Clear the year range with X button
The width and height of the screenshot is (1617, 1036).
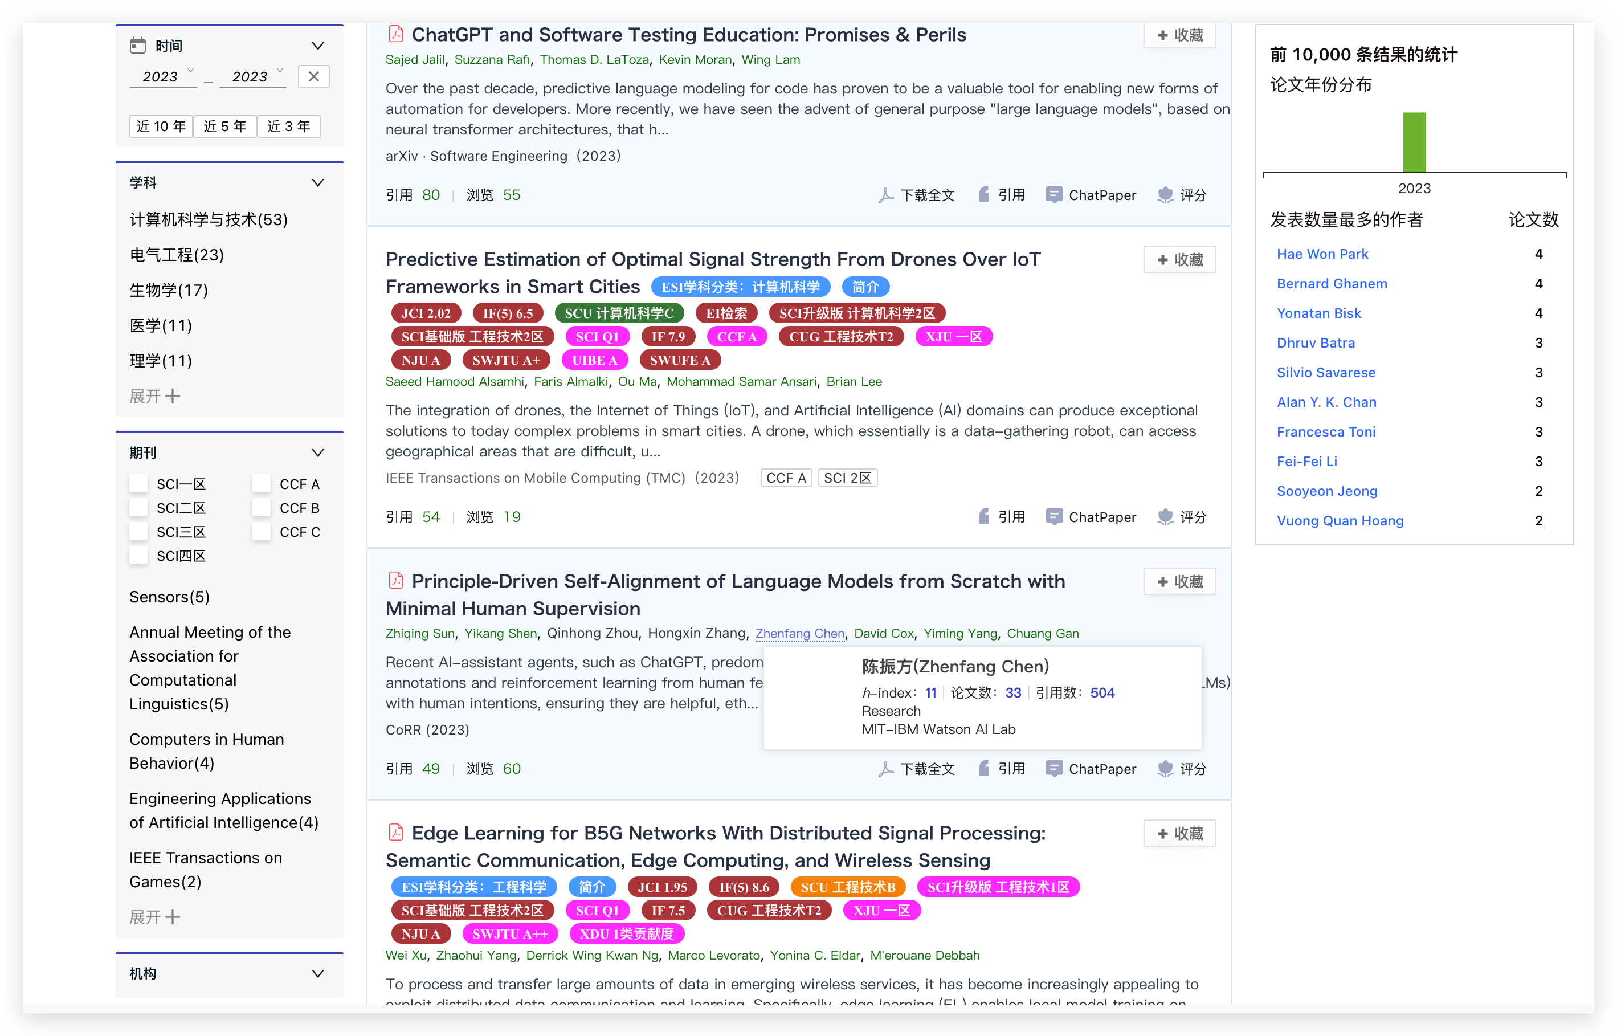pyautogui.click(x=313, y=77)
